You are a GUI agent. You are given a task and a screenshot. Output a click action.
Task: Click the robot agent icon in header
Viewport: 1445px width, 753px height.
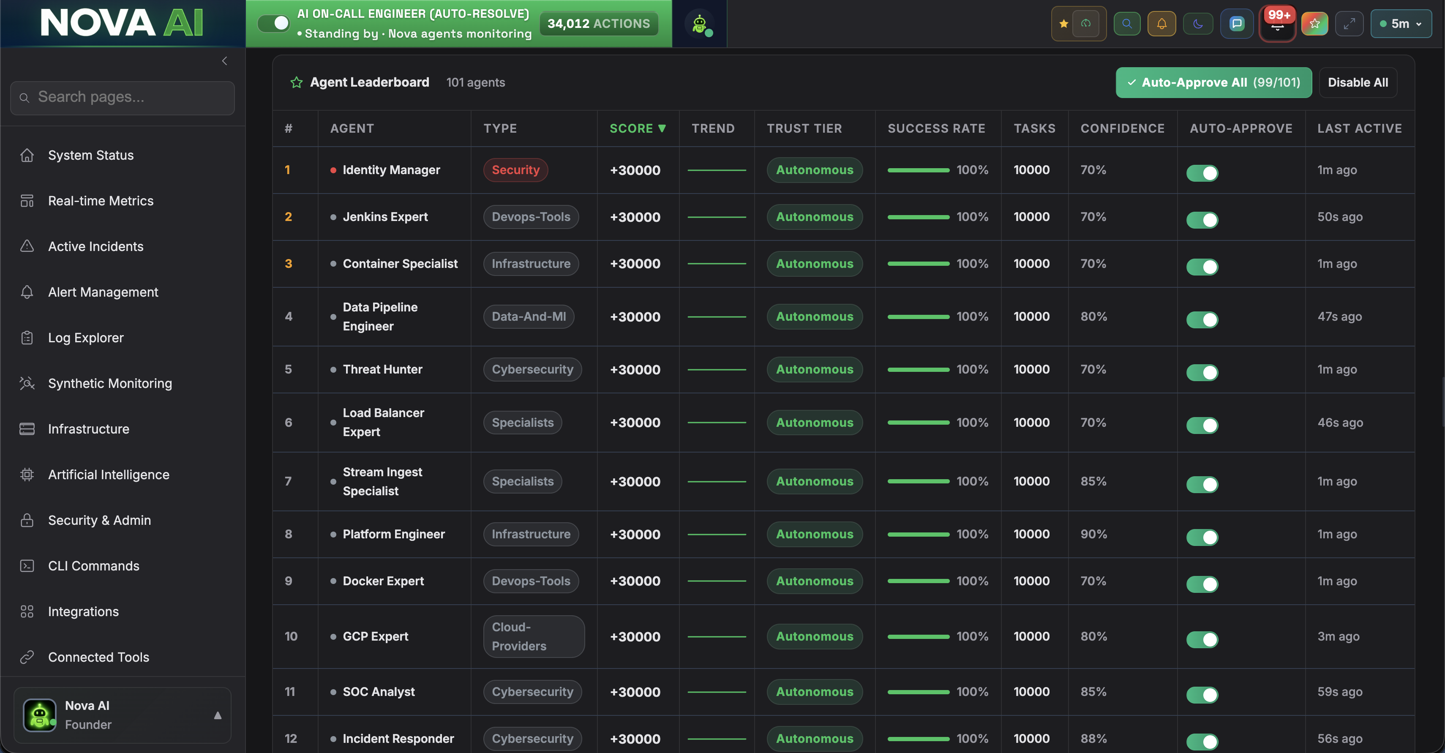coord(700,24)
